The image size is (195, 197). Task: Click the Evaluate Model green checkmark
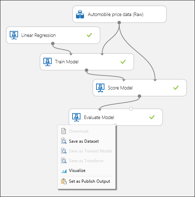pos(152,117)
